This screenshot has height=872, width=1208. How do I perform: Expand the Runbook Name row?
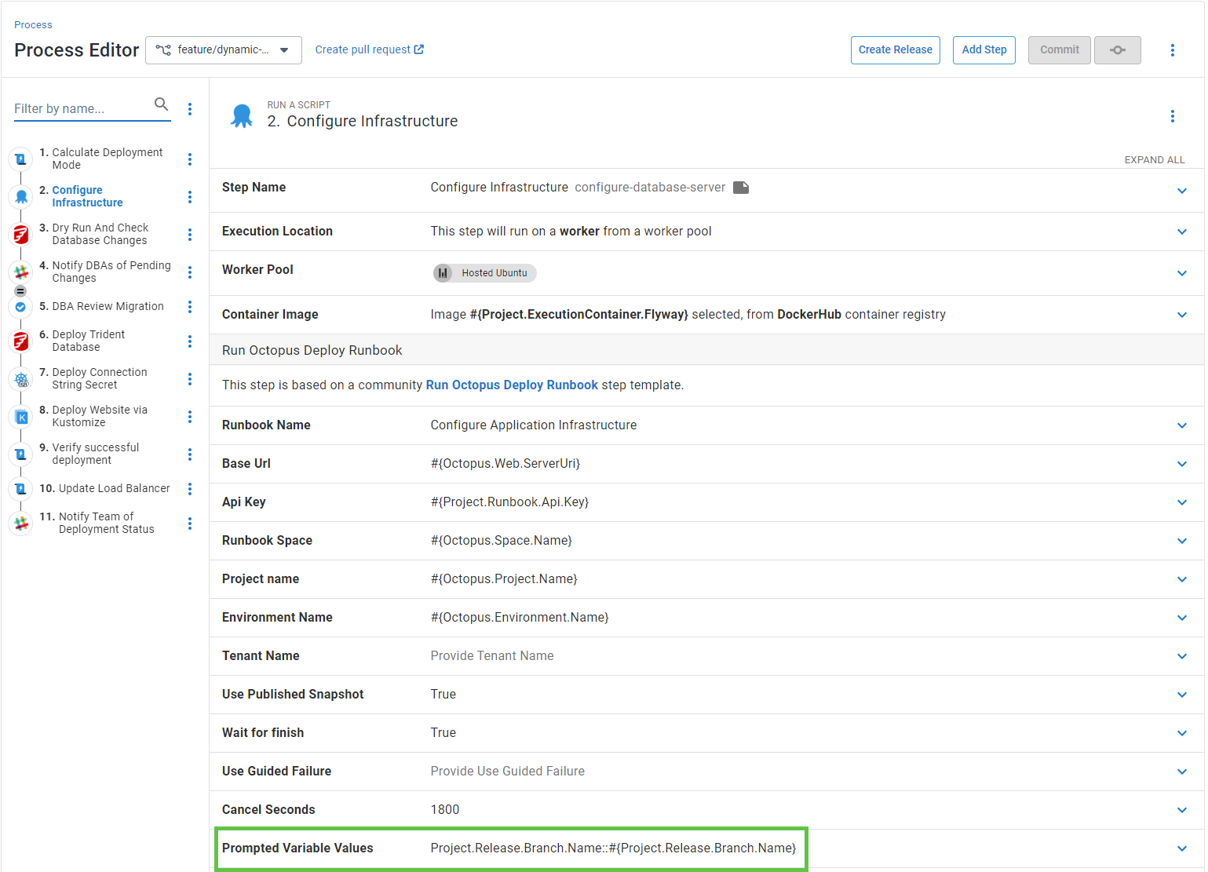1181,425
